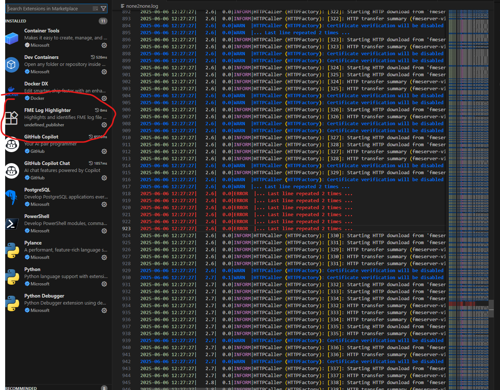Click GitHub verified badge under GitHub Copilot
This screenshot has height=390, width=500.
tap(27, 151)
